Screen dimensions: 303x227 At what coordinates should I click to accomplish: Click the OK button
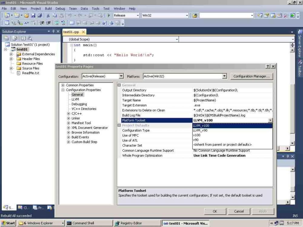(x=215, y=211)
